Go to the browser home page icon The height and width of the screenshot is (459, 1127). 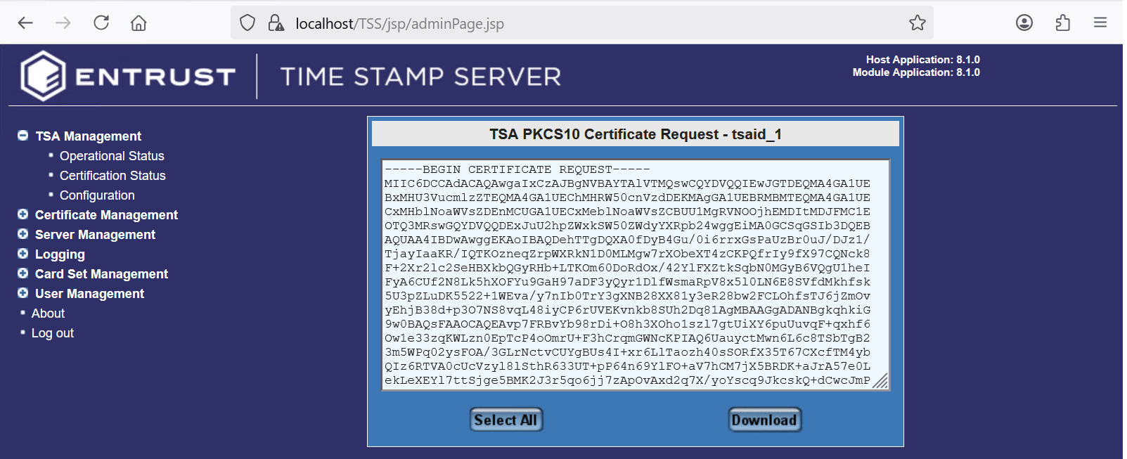click(139, 23)
